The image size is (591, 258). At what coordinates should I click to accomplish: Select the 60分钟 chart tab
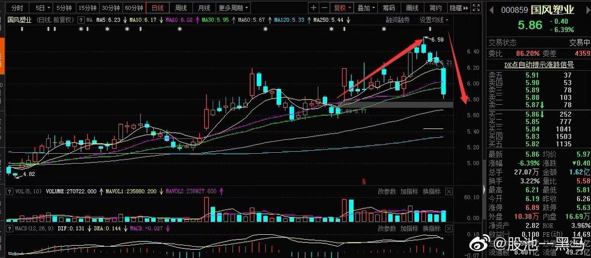point(134,8)
